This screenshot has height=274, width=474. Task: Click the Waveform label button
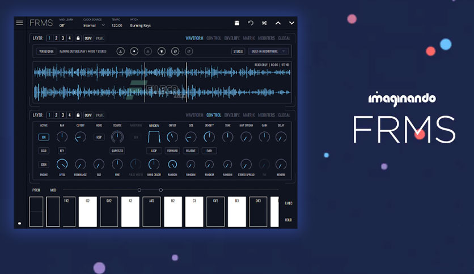click(x=46, y=52)
